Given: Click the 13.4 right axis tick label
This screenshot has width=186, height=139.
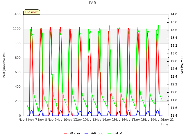Looking at the screenshot, I should (174, 38).
